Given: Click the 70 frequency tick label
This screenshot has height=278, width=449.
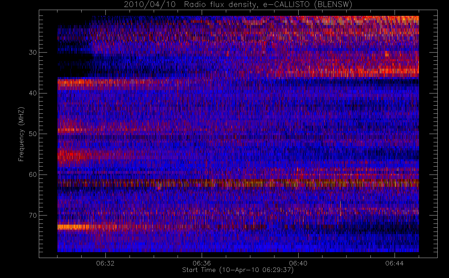Looking at the screenshot, I should tap(33, 215).
